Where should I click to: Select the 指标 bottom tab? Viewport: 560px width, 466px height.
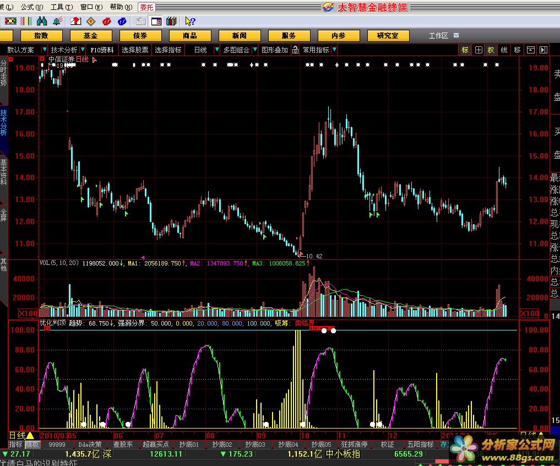coord(16,444)
